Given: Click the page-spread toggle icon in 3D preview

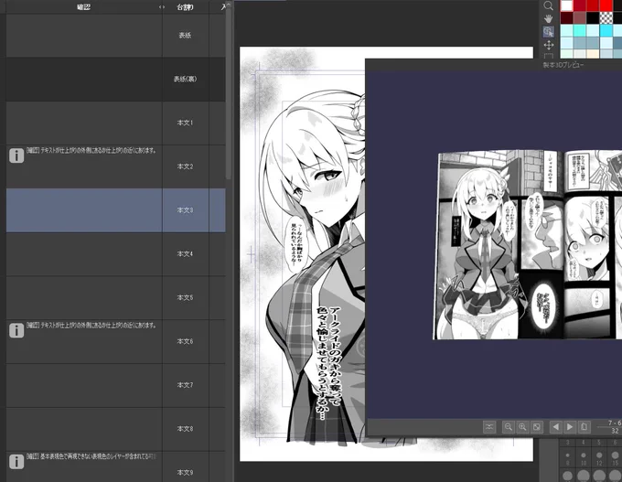Looking at the screenshot, I should click(x=489, y=427).
